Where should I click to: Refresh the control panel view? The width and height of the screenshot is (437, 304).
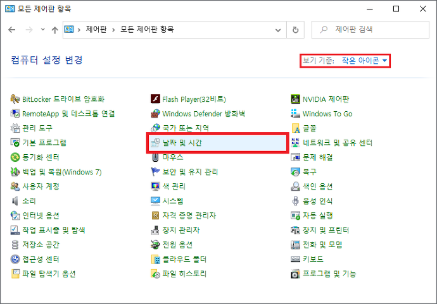(x=295, y=30)
